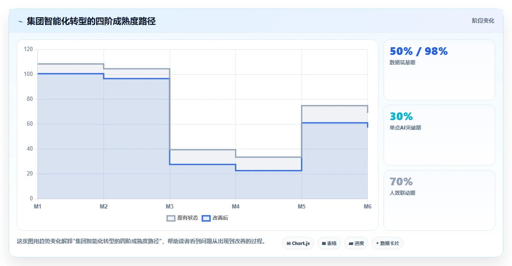Click the M4 x-axis label

[235, 206]
